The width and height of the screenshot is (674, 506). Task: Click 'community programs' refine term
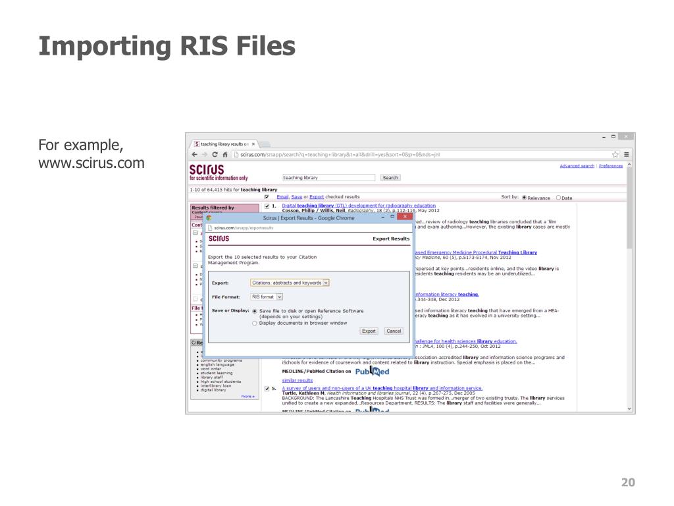coord(221,360)
